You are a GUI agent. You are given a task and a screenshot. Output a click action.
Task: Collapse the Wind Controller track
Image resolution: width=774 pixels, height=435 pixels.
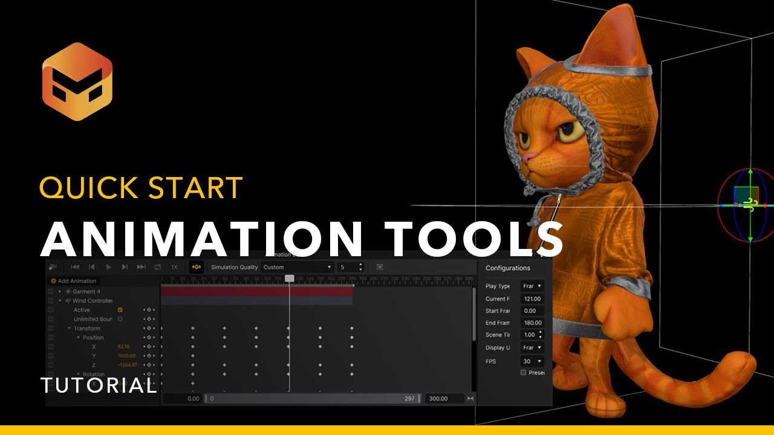click(60, 301)
